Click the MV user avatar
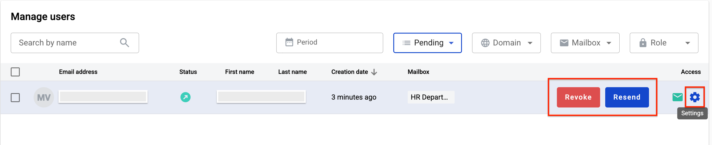Screen dimensions: 712x145 point(44,97)
